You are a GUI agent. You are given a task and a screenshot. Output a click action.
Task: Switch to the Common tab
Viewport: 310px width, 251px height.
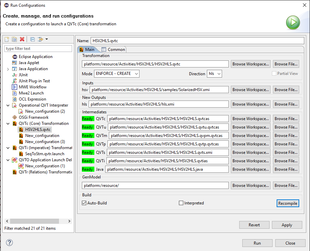(x=113, y=50)
